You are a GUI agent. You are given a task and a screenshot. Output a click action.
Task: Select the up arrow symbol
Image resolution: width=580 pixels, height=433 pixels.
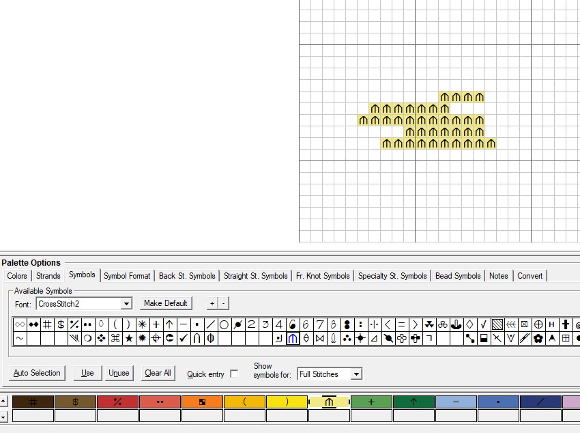[169, 324]
